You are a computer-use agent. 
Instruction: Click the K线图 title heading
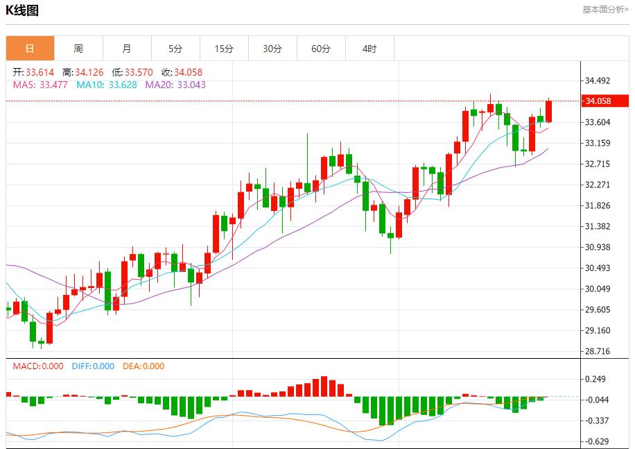click(x=23, y=10)
